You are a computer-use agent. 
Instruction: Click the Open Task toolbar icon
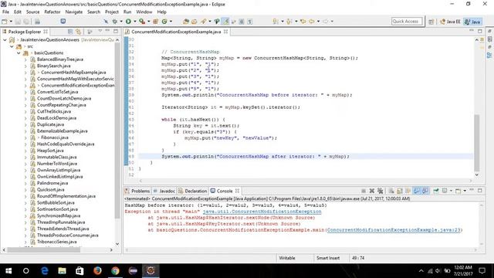194,22
